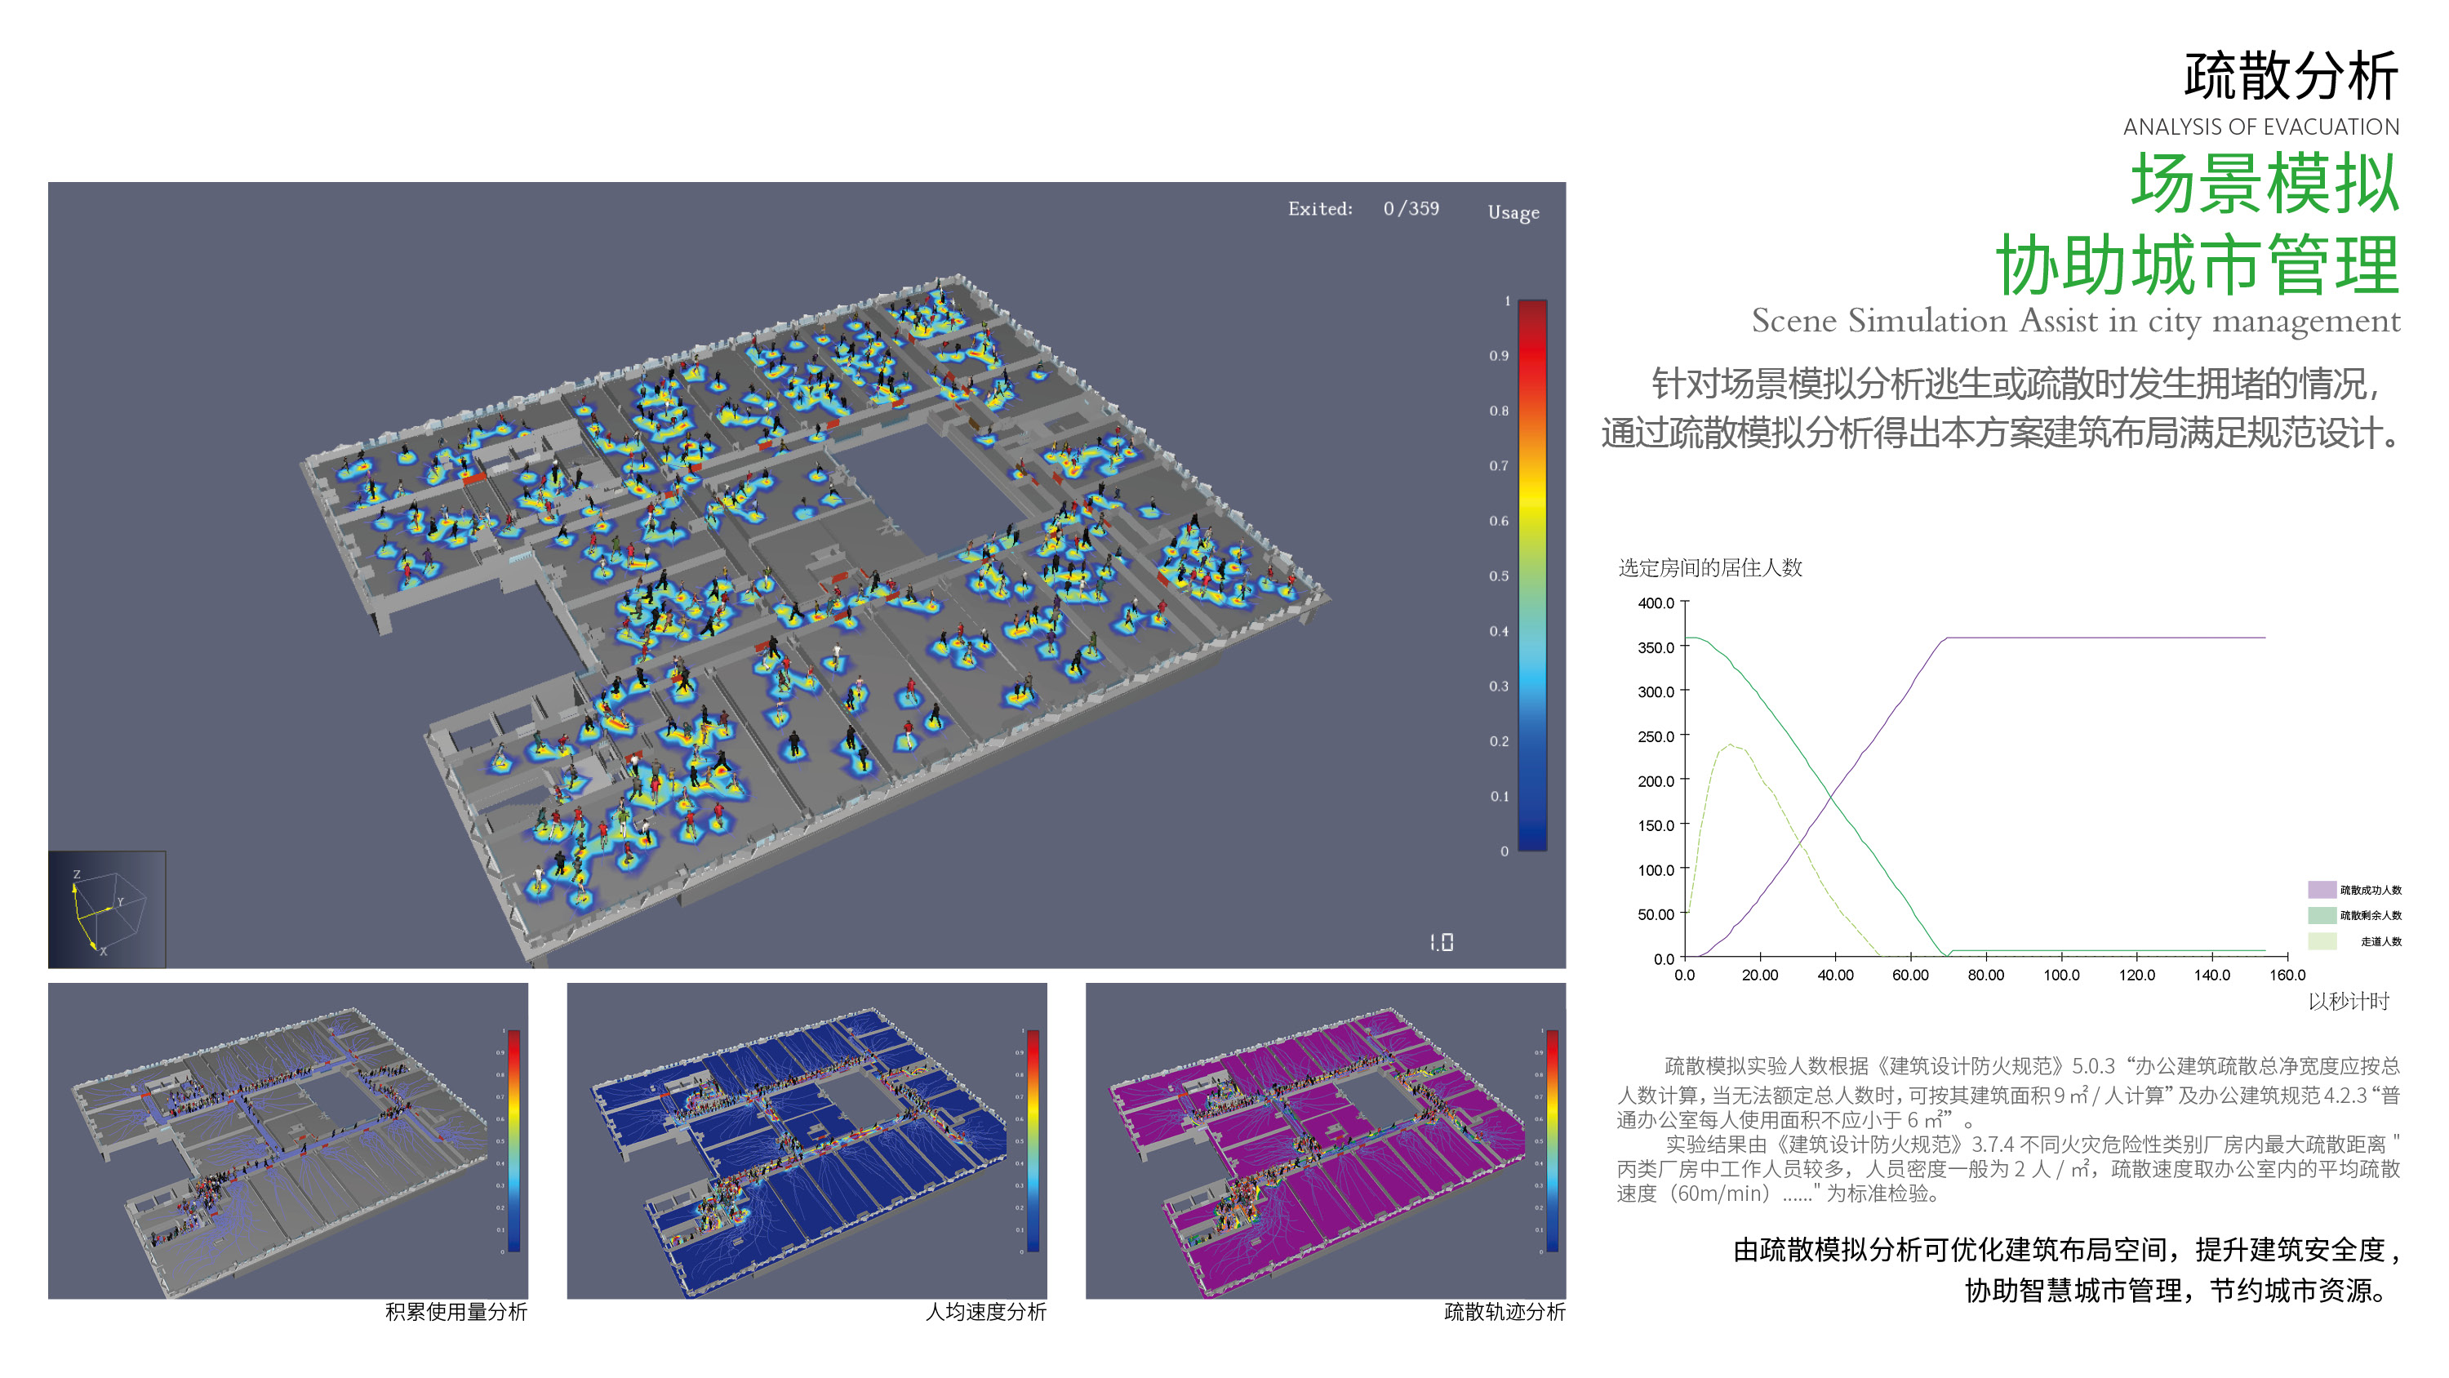The width and height of the screenshot is (2449, 1378).
Task: Click 'ANALYSIS OF EVACUATION' subtitle
Action: coord(2260,127)
